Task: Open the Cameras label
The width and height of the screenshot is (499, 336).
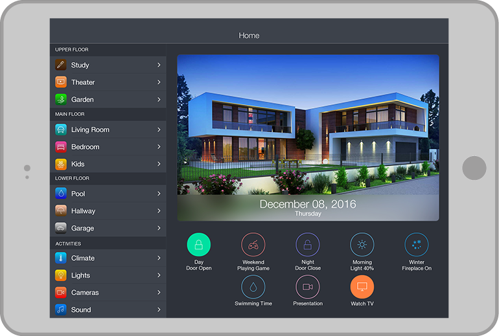Action: (85, 293)
